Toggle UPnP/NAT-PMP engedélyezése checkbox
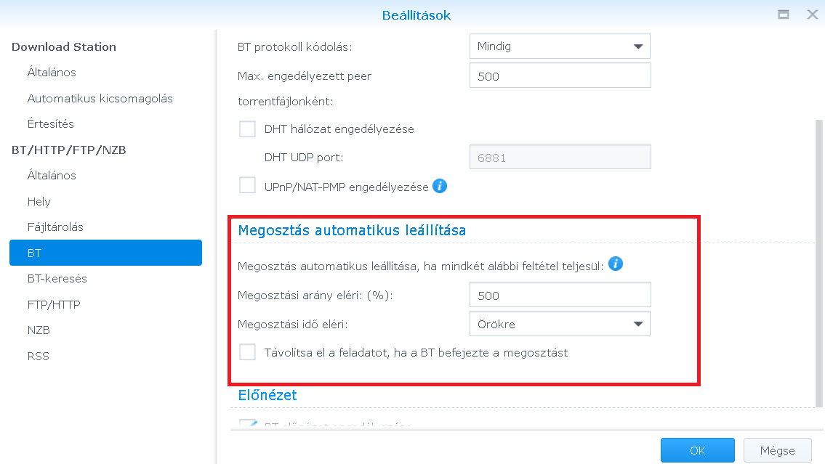Image resolution: width=825 pixels, height=464 pixels. [248, 186]
